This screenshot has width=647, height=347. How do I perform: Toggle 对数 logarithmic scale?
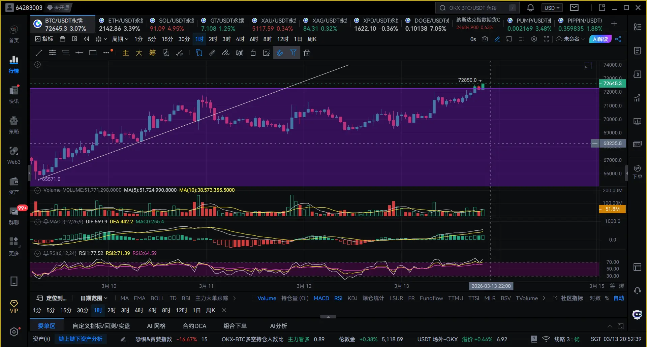[595, 298]
